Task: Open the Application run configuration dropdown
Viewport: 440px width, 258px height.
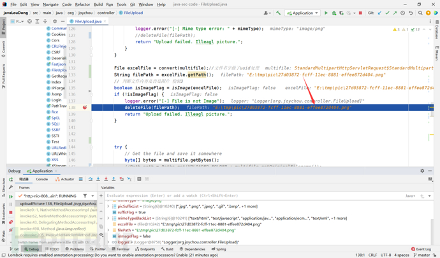Action: [x=302, y=13]
